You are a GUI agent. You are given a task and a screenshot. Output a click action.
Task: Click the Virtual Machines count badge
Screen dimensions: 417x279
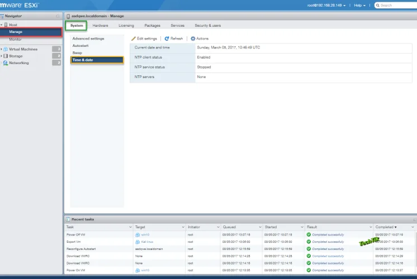coord(56,49)
